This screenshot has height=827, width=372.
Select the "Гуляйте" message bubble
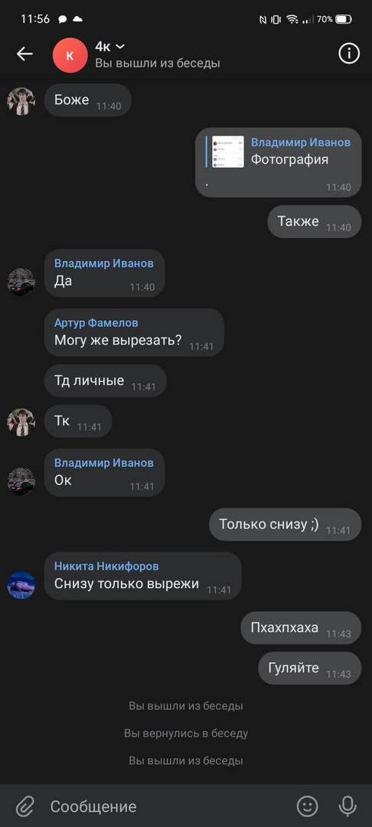pyautogui.click(x=310, y=668)
